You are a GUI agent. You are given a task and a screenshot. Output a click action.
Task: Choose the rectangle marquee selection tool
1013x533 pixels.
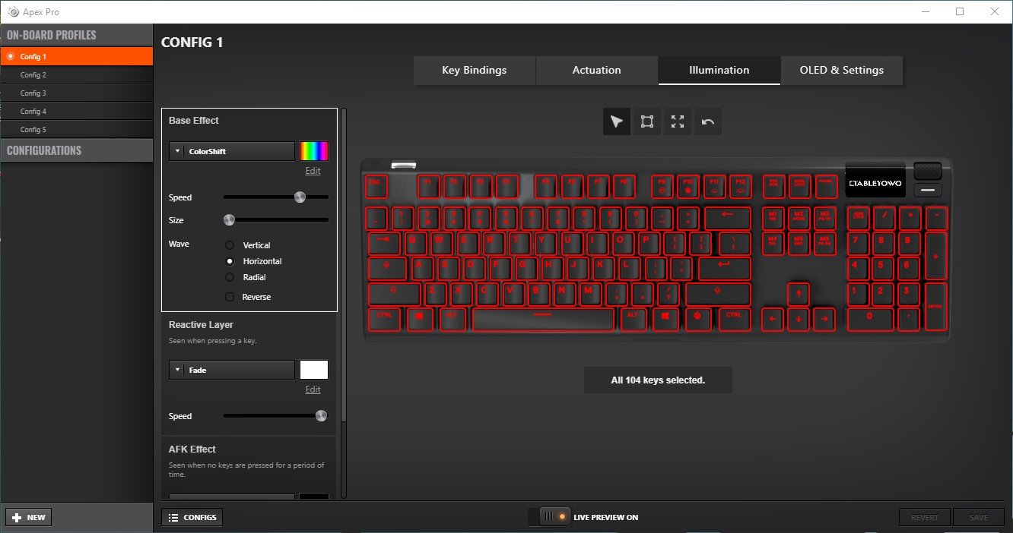click(647, 121)
